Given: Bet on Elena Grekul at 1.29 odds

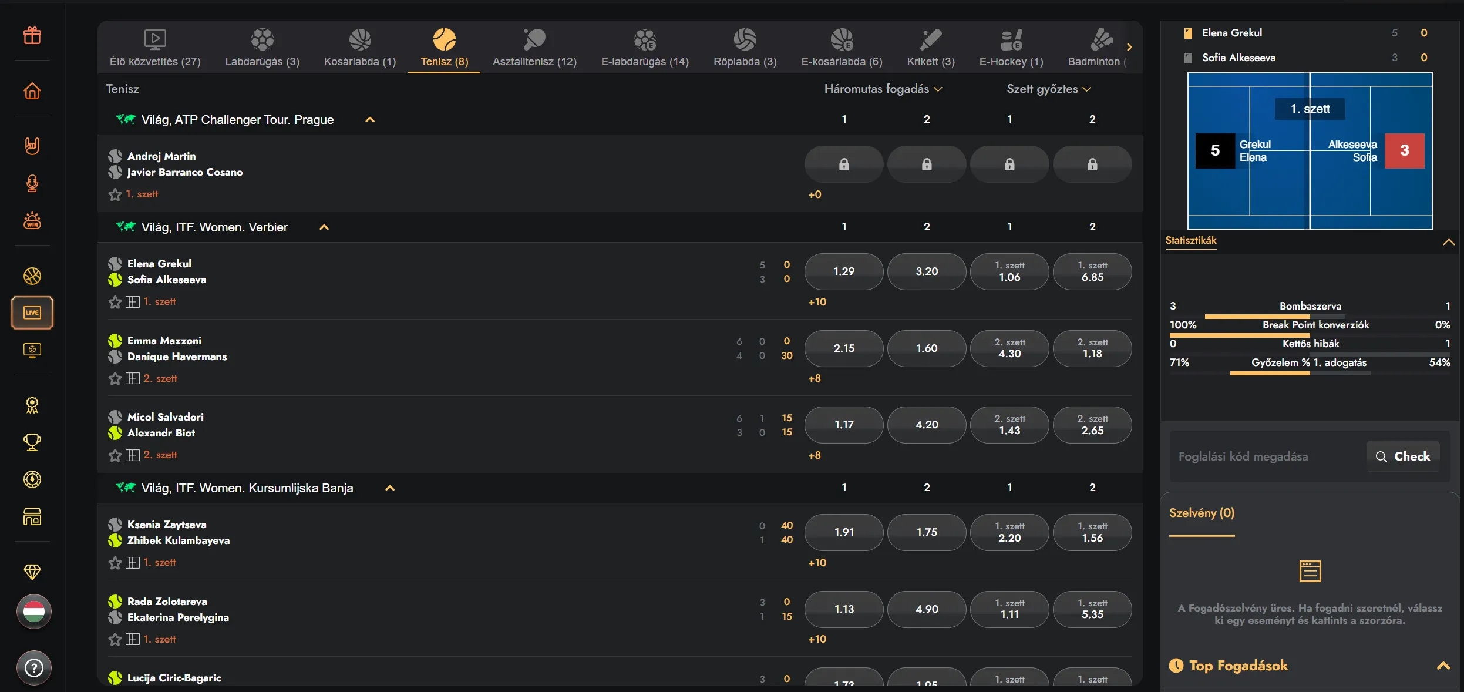Looking at the screenshot, I should [844, 271].
